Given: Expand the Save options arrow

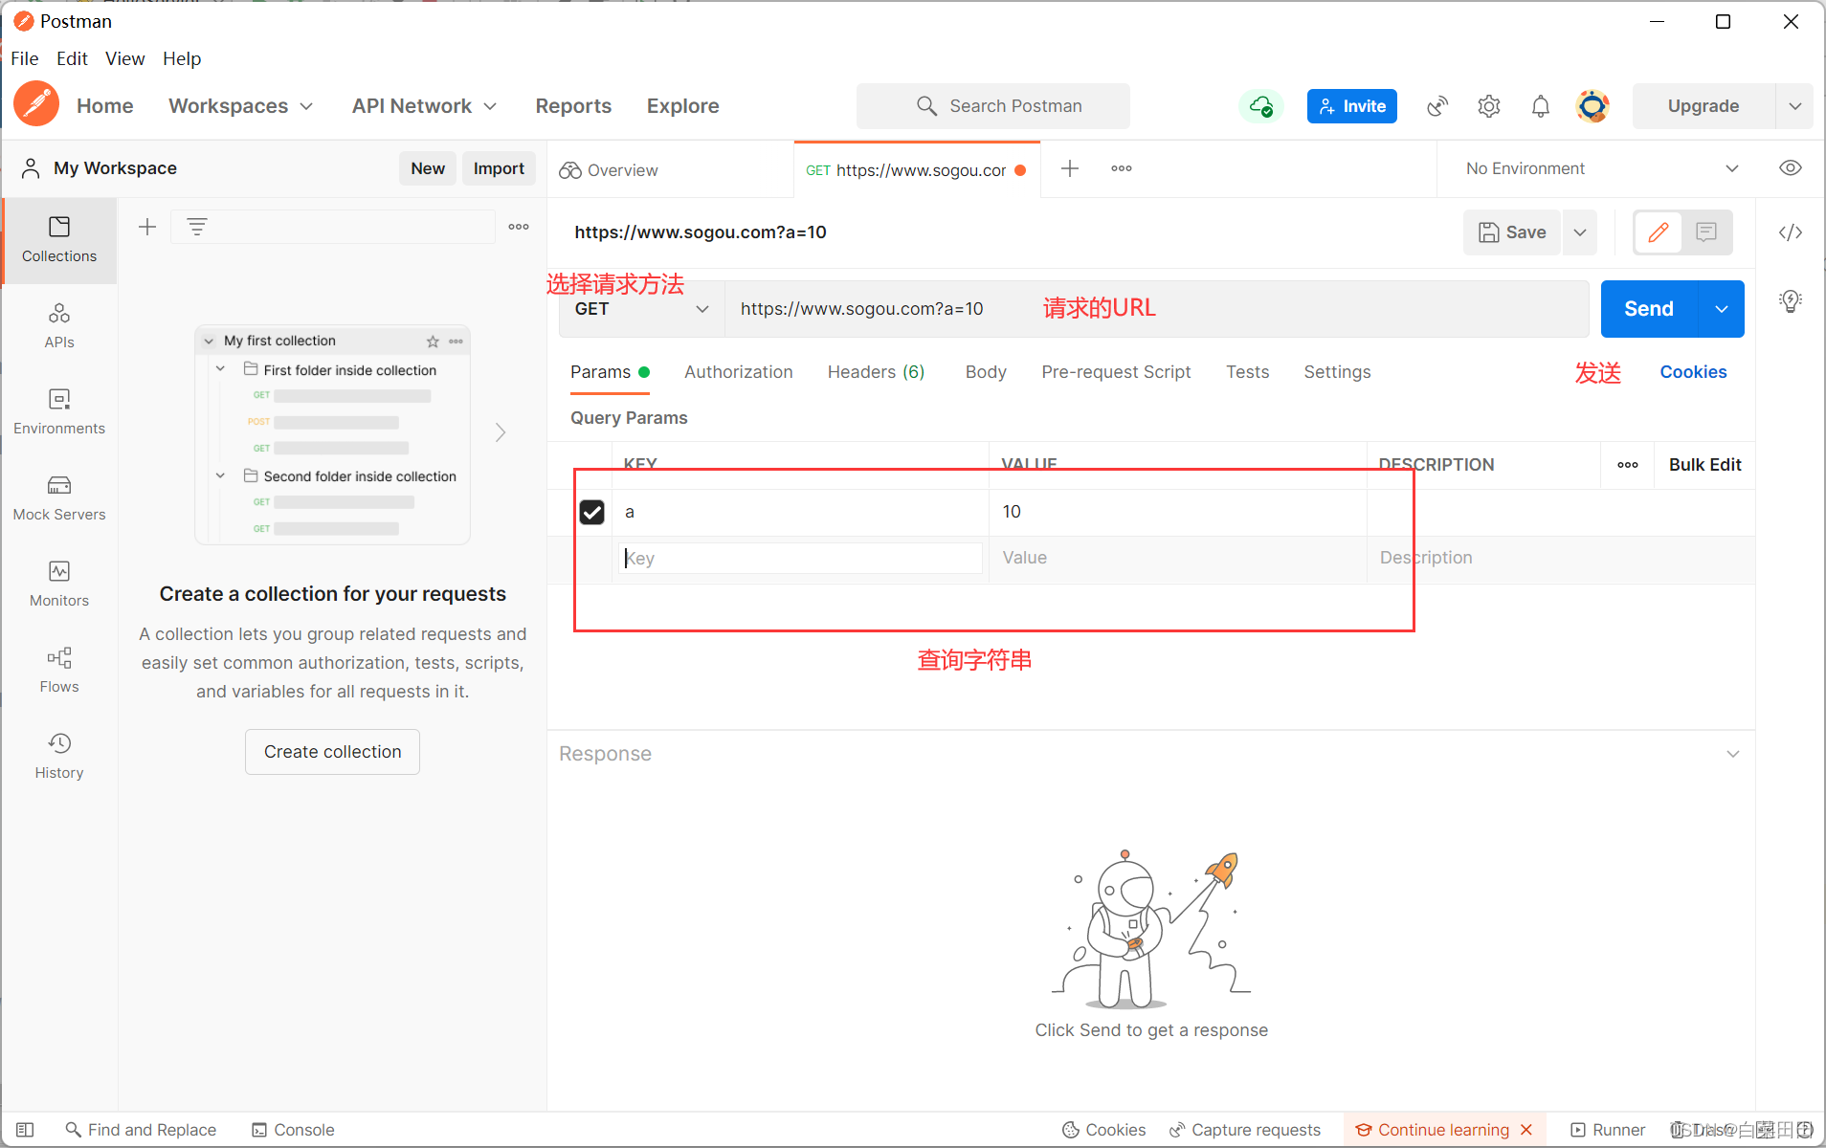Looking at the screenshot, I should coord(1580,232).
